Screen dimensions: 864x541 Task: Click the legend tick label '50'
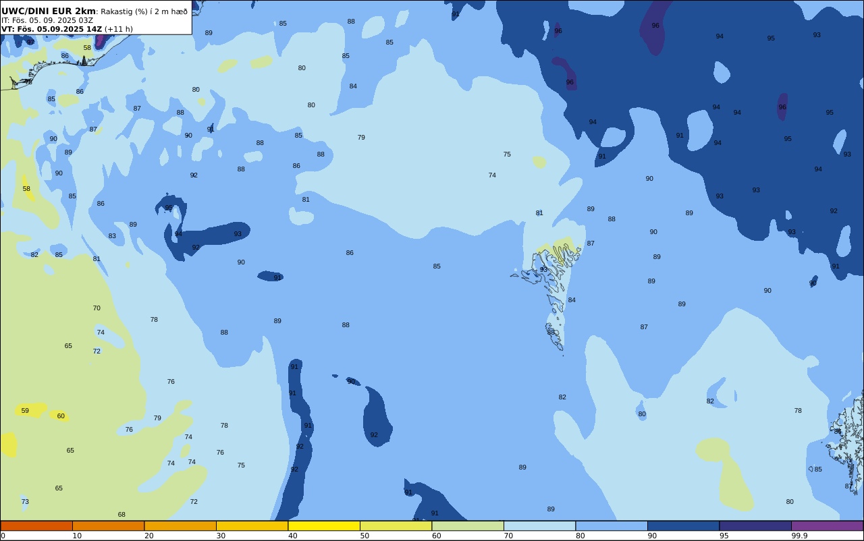364,536
